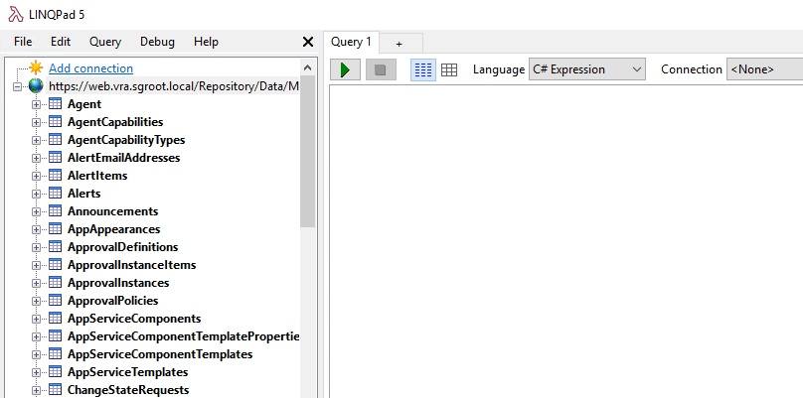The height and width of the screenshot is (398, 803).
Task: Expand the ChangeStateRequests table node
Action: tap(36, 390)
